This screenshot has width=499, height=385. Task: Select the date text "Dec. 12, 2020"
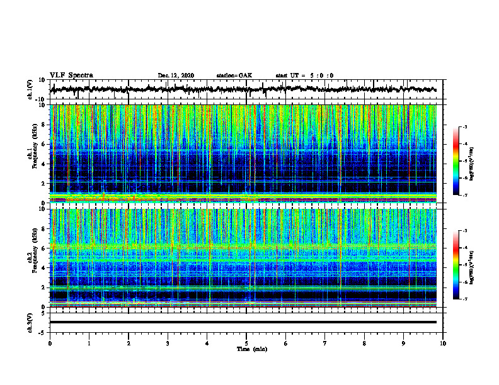176,75
